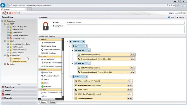The height and width of the screenshot is (105, 187).
Task: Select Everyone generic item in palette
Action: (x=46, y=87)
